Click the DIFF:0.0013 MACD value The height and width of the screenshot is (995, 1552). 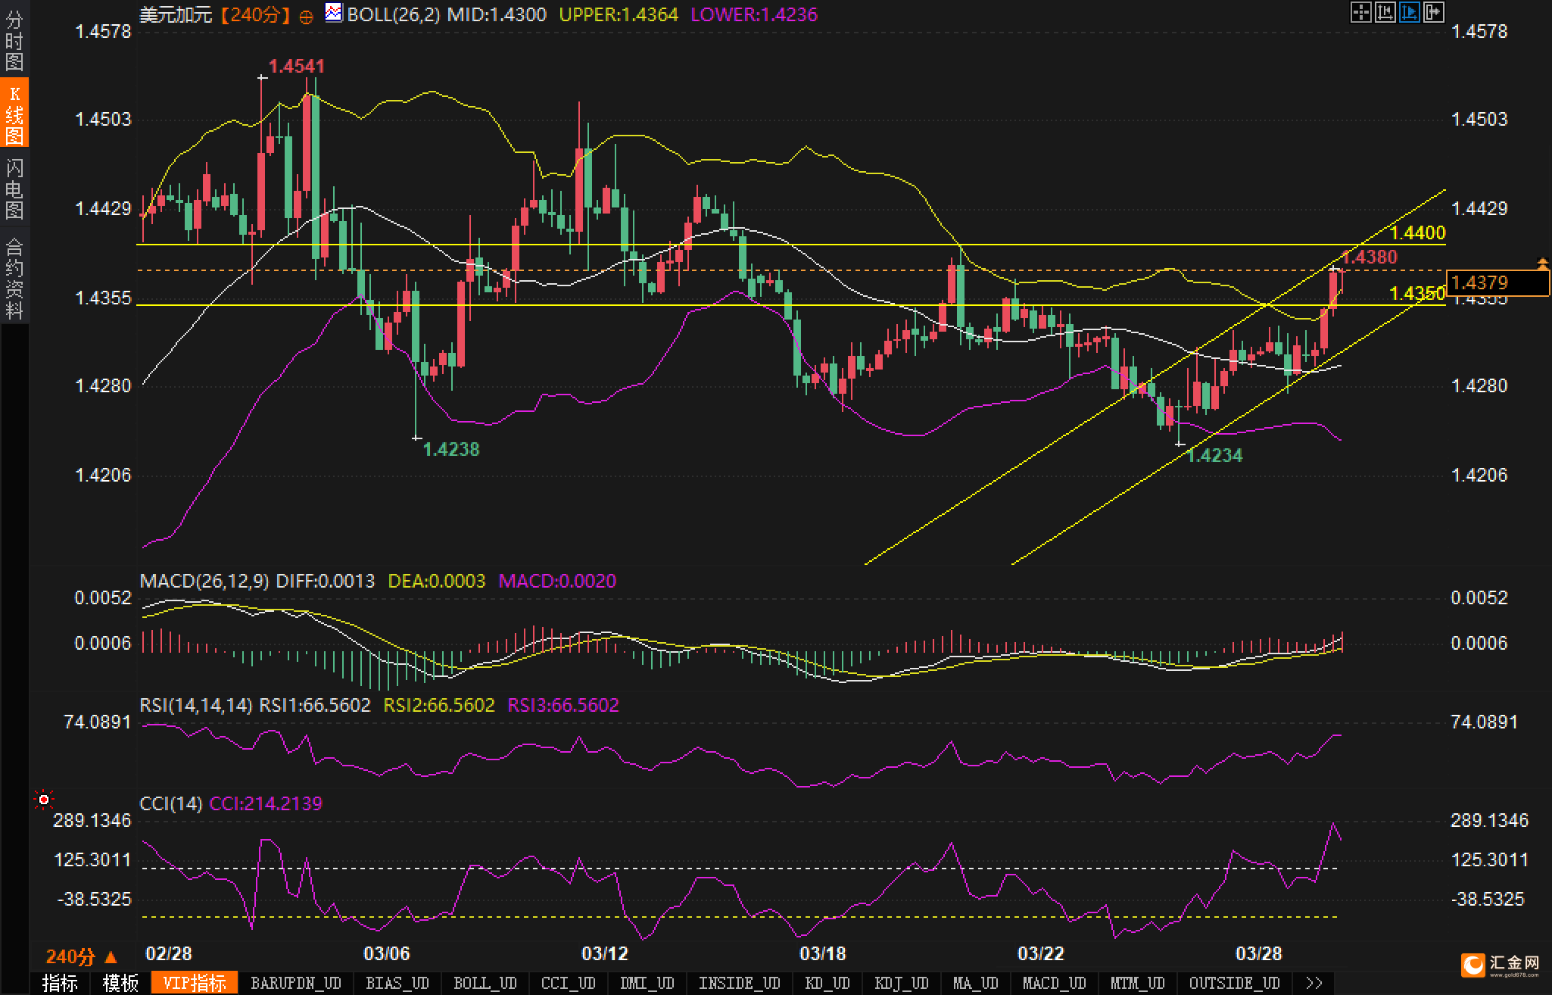click(x=325, y=581)
